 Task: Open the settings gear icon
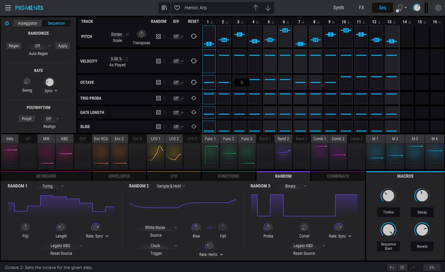[x=438, y=8]
